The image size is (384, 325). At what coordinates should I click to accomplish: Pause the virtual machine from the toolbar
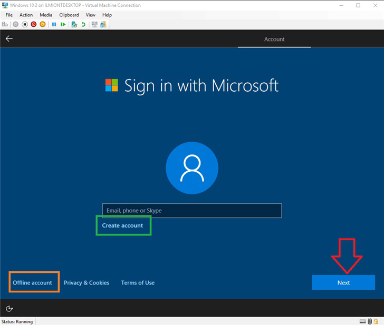pos(54,24)
